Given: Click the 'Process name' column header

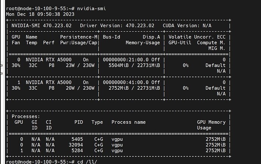Looking at the screenshot, I should point(129,122).
